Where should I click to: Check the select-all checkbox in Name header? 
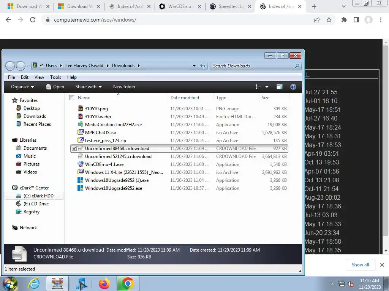72,98
